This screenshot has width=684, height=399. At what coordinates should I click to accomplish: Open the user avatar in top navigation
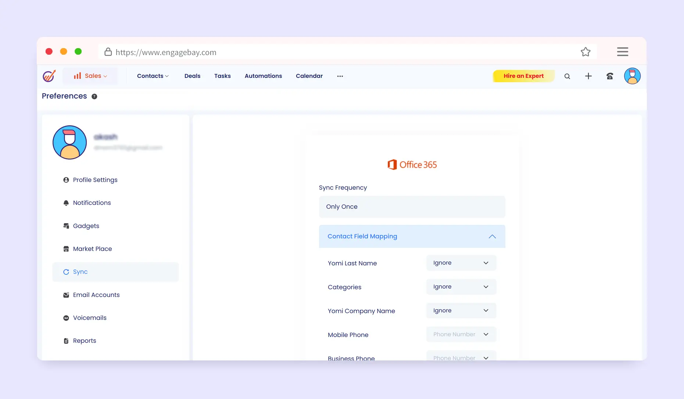pos(632,76)
